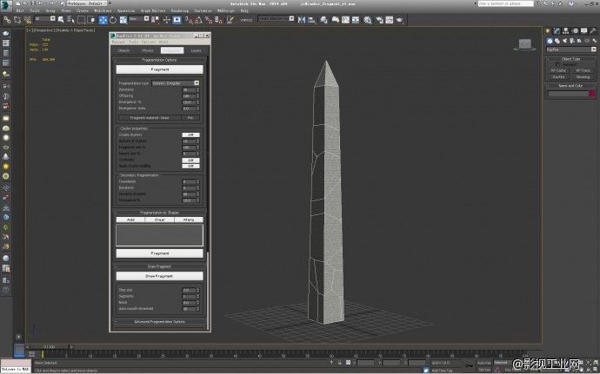Click the Mirror tool icon
Screen dimensions: 600x374
pyautogui.click(x=302, y=20)
